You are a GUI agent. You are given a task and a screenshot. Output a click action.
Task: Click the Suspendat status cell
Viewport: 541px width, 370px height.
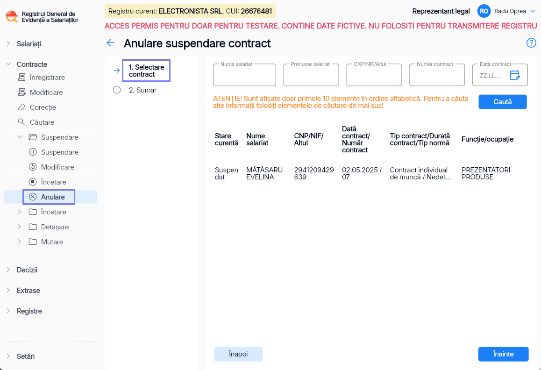click(226, 173)
